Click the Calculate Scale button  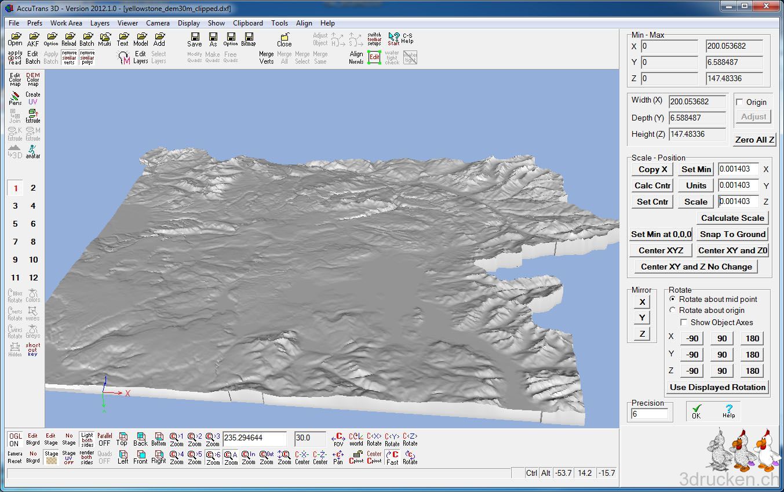732,218
